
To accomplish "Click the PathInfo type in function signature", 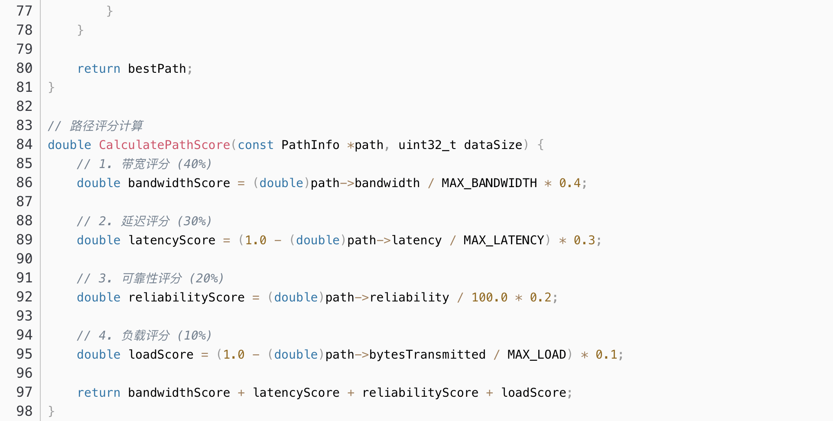I will [x=310, y=145].
